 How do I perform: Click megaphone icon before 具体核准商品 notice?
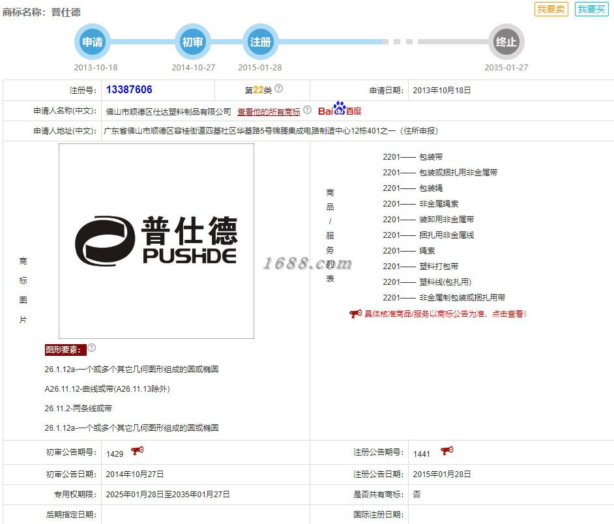click(355, 313)
